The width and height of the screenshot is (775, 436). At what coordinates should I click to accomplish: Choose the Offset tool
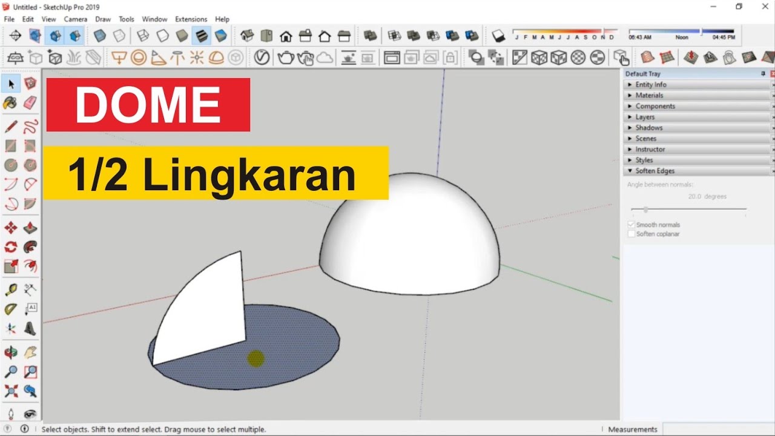[x=30, y=266]
